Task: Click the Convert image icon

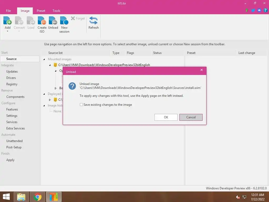Action: [x=19, y=21]
